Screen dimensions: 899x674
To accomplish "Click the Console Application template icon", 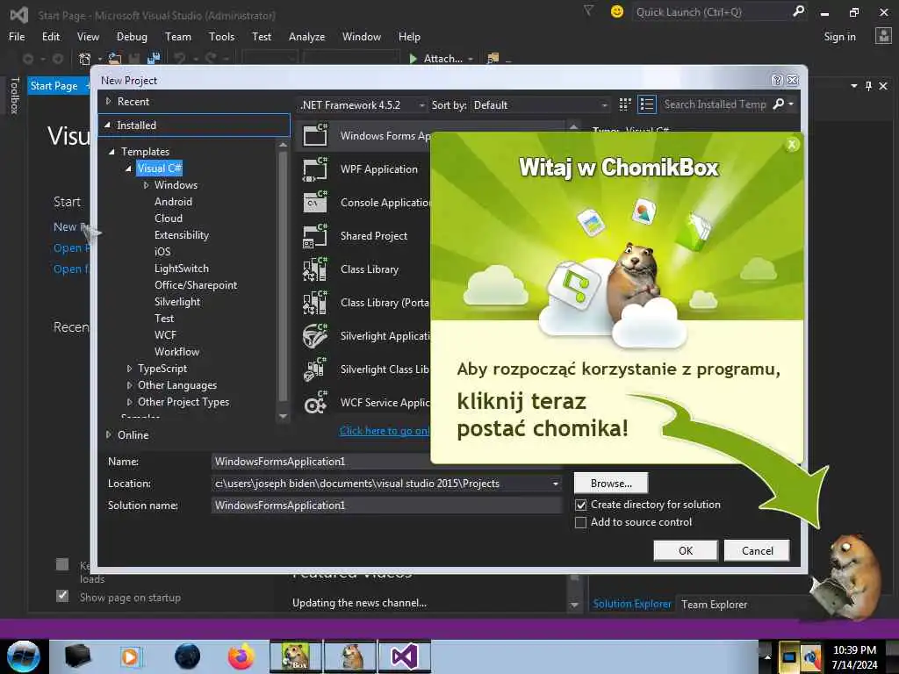I will tap(315, 203).
